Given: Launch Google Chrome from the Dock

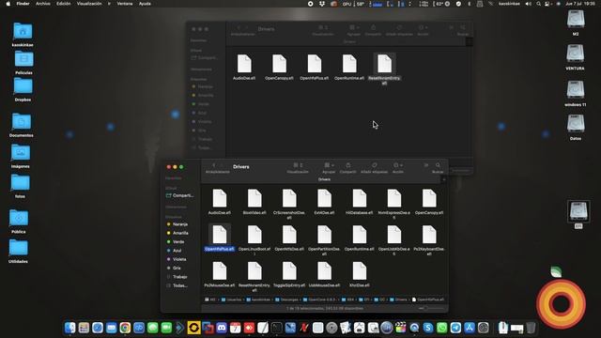Looking at the screenshot, I should [125, 328].
